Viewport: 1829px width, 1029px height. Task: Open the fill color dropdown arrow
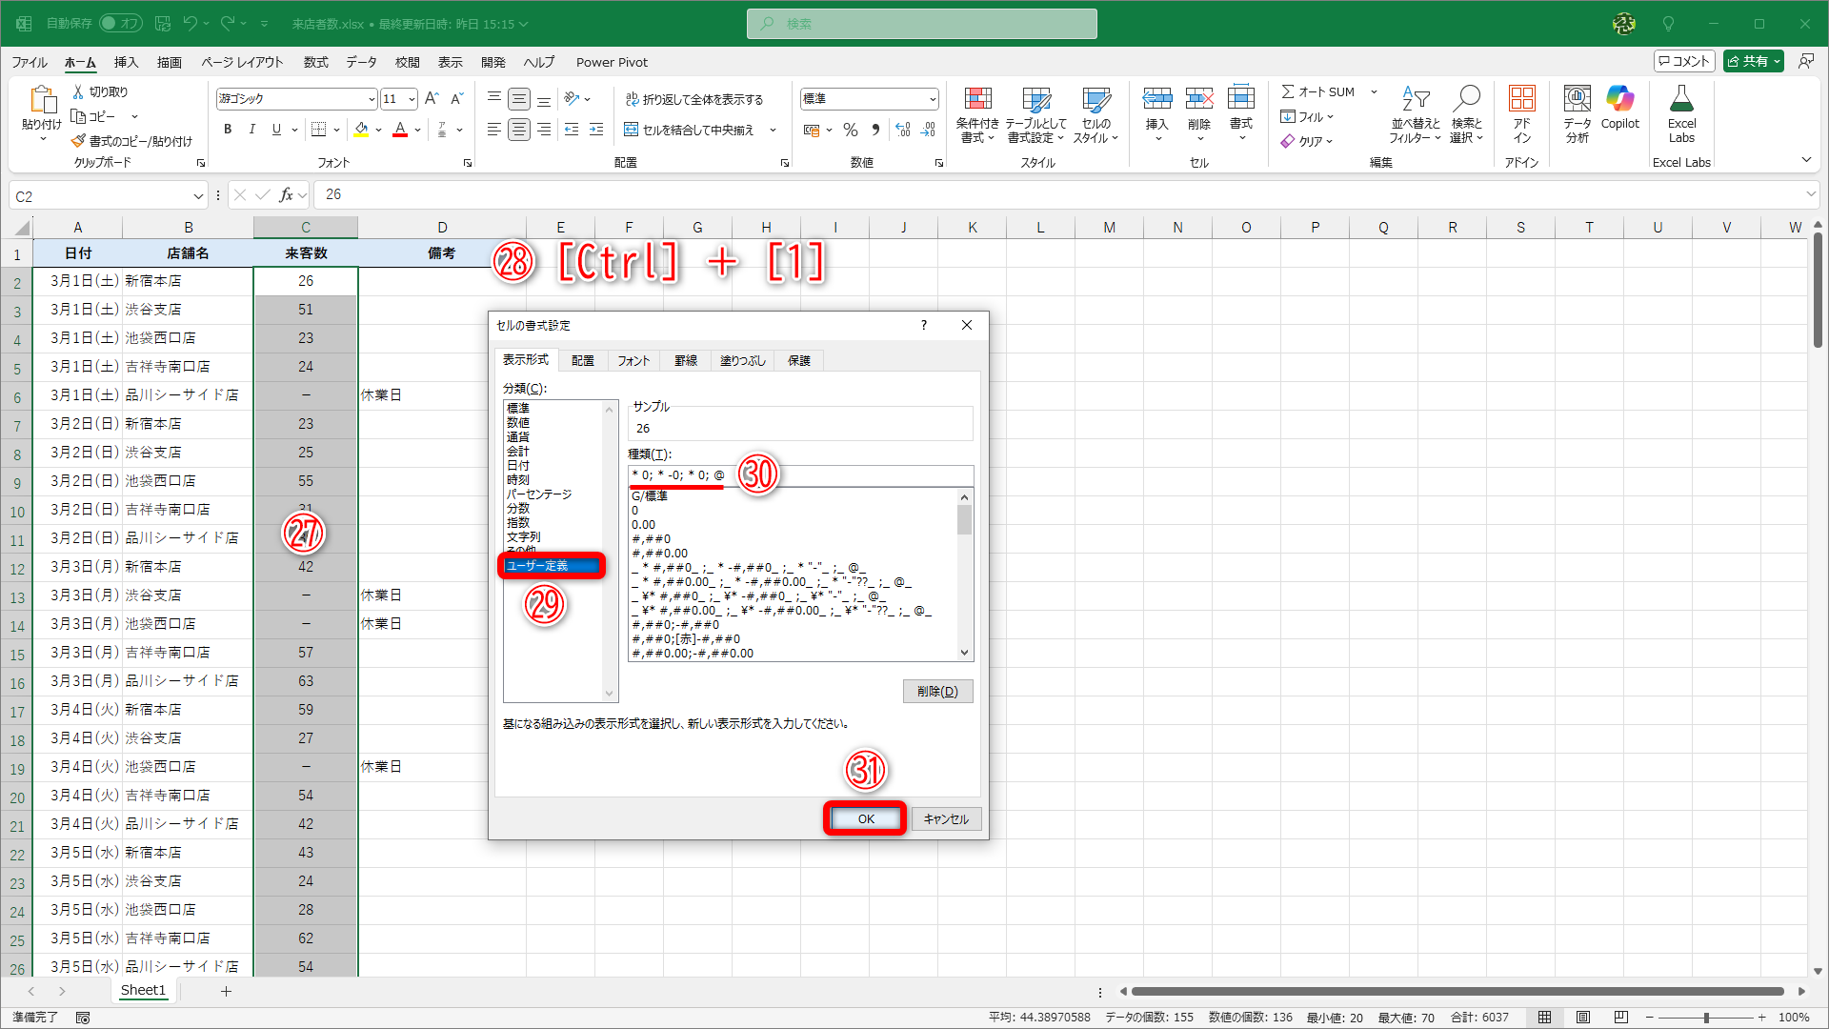click(x=378, y=130)
